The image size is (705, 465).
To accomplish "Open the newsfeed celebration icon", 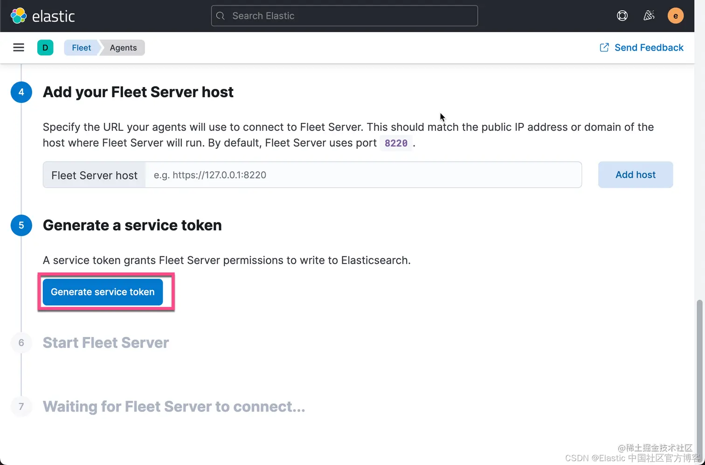I will tap(649, 16).
